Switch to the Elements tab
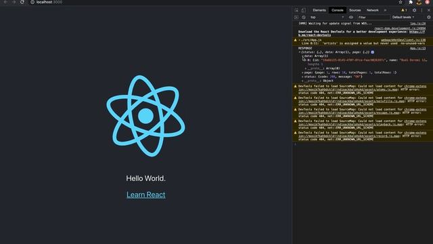The width and height of the screenshot is (433, 244). coord(319,10)
